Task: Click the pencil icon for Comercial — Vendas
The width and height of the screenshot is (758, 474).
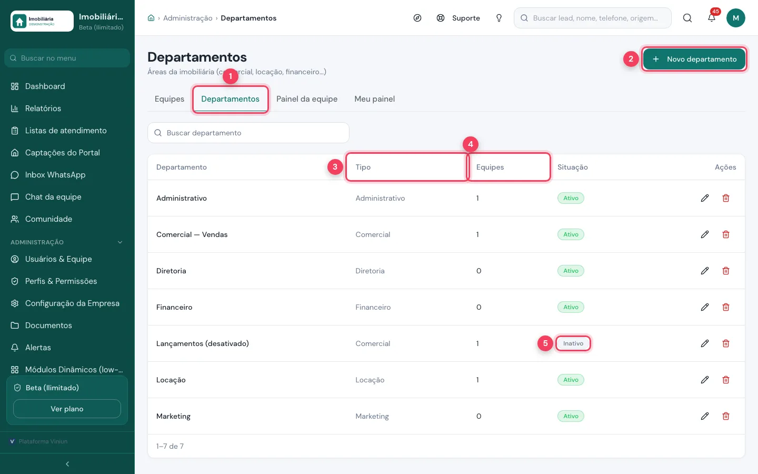Action: (705, 234)
